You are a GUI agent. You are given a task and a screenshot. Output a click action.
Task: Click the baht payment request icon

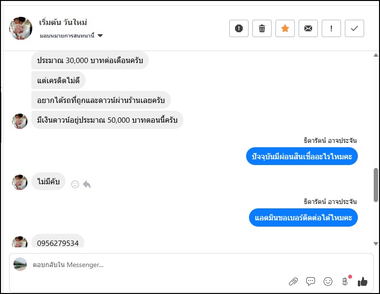coord(345,281)
